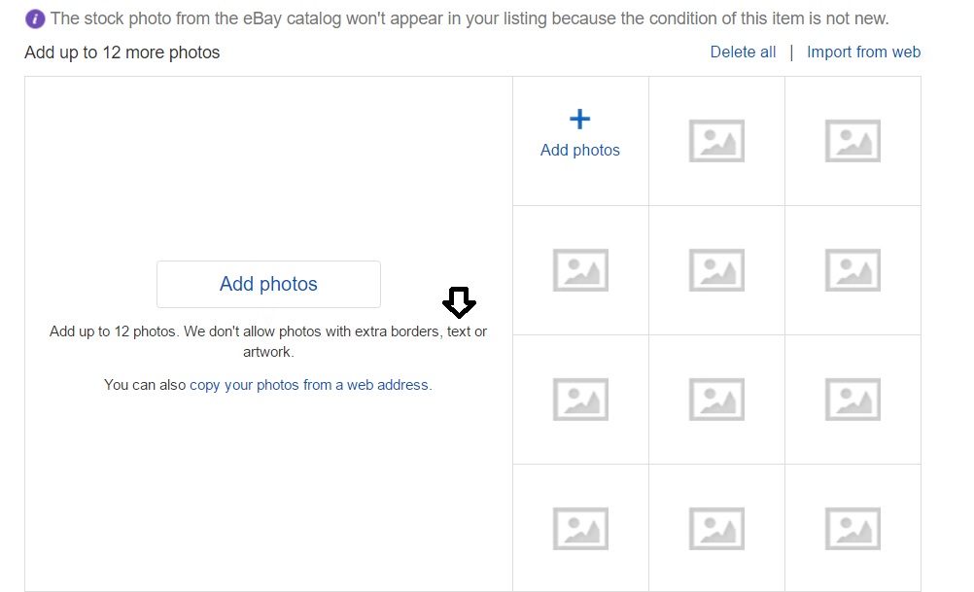
Task: Select second-row middle photo placeholder
Action: pyautogui.click(x=716, y=270)
